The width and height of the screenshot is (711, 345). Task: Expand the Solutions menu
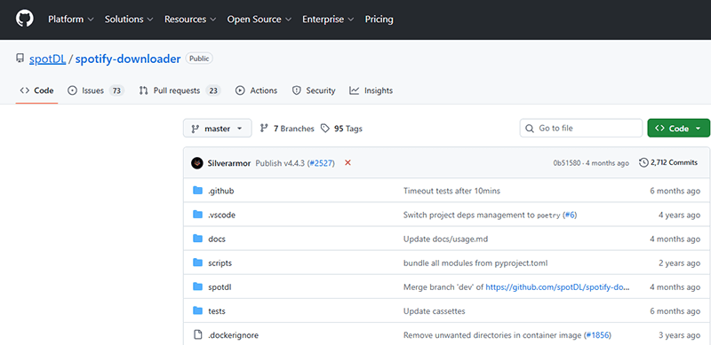(x=129, y=20)
